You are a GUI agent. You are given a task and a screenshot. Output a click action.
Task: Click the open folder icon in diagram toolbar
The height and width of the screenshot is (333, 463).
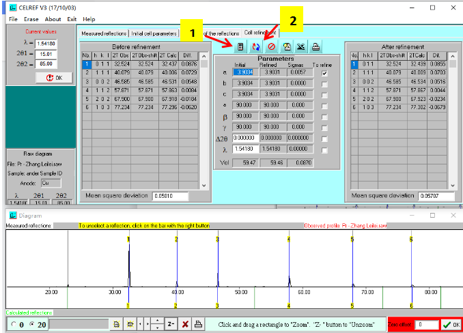coord(130,324)
